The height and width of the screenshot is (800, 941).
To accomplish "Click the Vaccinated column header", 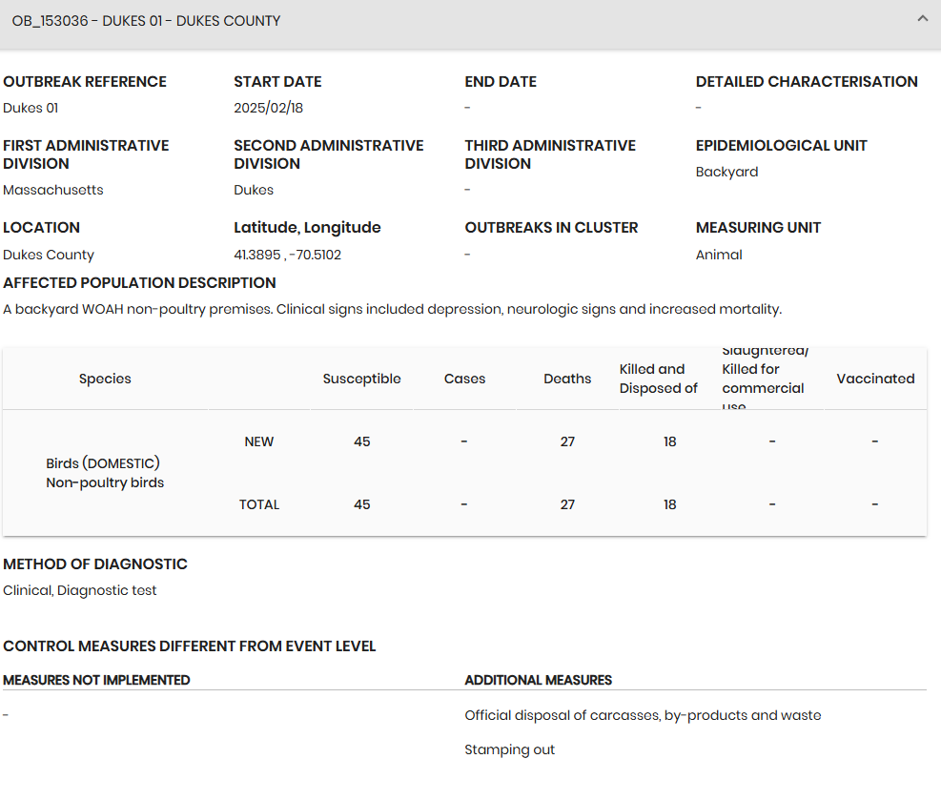I will [874, 379].
